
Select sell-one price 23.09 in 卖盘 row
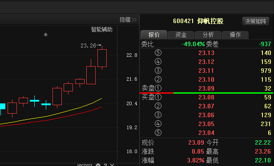[x=206, y=88]
